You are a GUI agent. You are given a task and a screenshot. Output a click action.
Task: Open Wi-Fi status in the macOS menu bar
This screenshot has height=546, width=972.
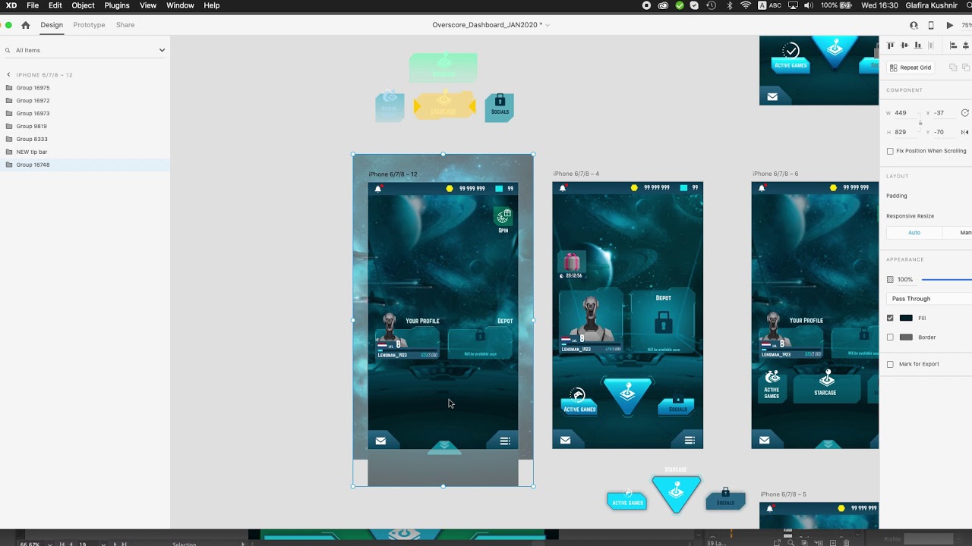pos(746,5)
